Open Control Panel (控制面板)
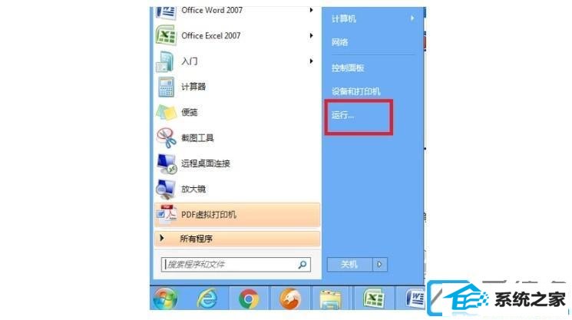Viewport: 572px width, 320px height. click(x=348, y=68)
